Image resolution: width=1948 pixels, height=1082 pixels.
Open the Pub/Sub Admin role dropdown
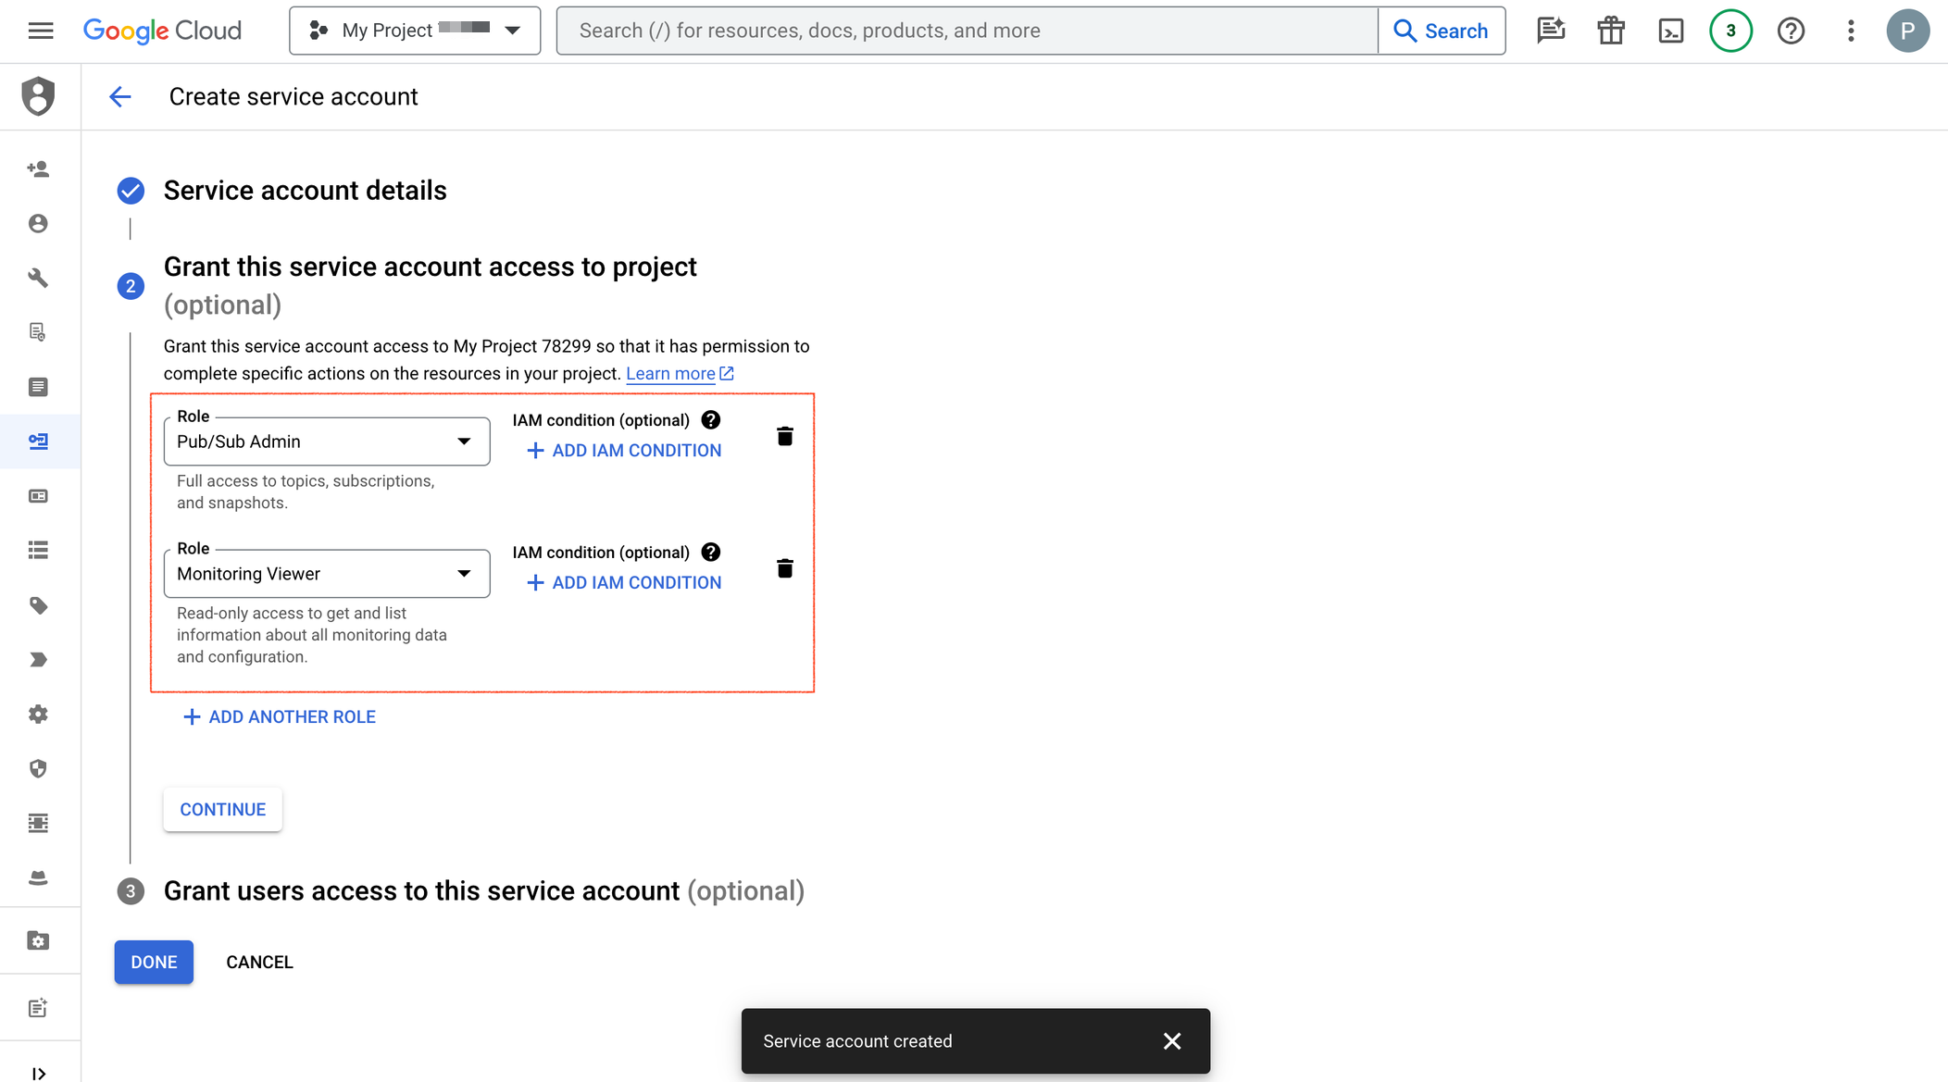coord(327,442)
